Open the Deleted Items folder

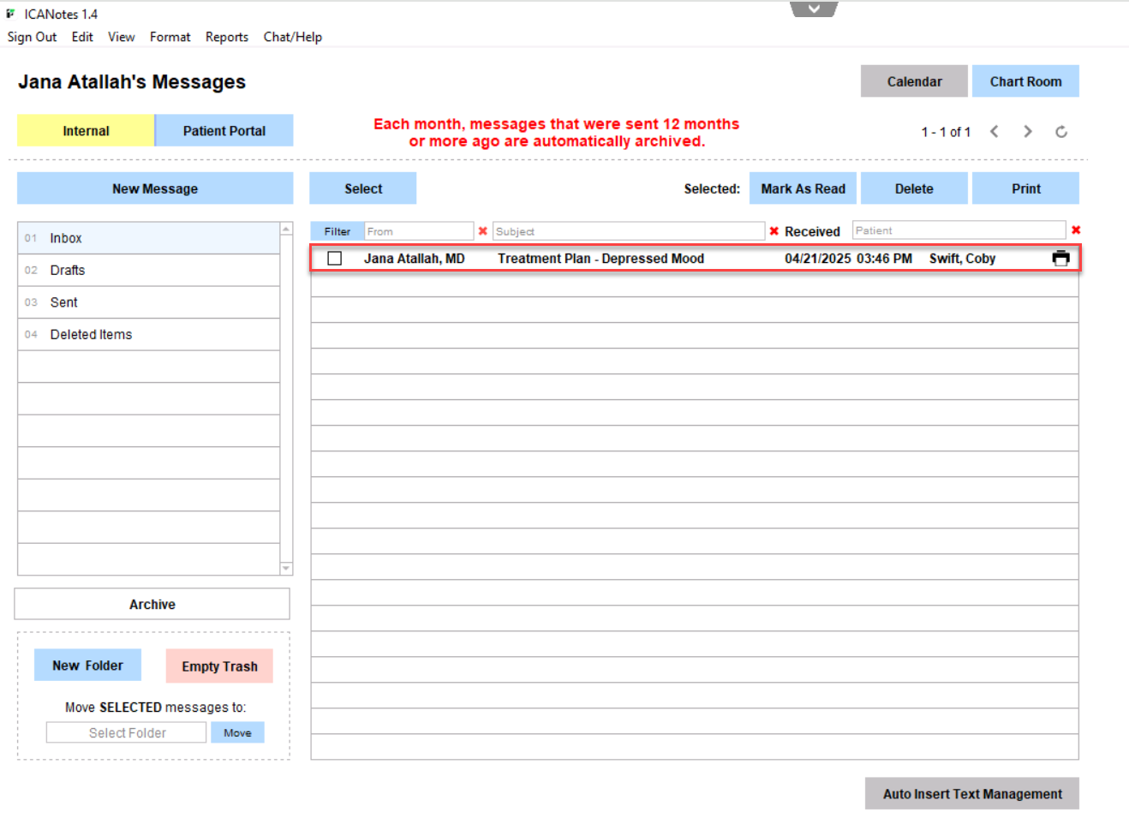(x=91, y=335)
